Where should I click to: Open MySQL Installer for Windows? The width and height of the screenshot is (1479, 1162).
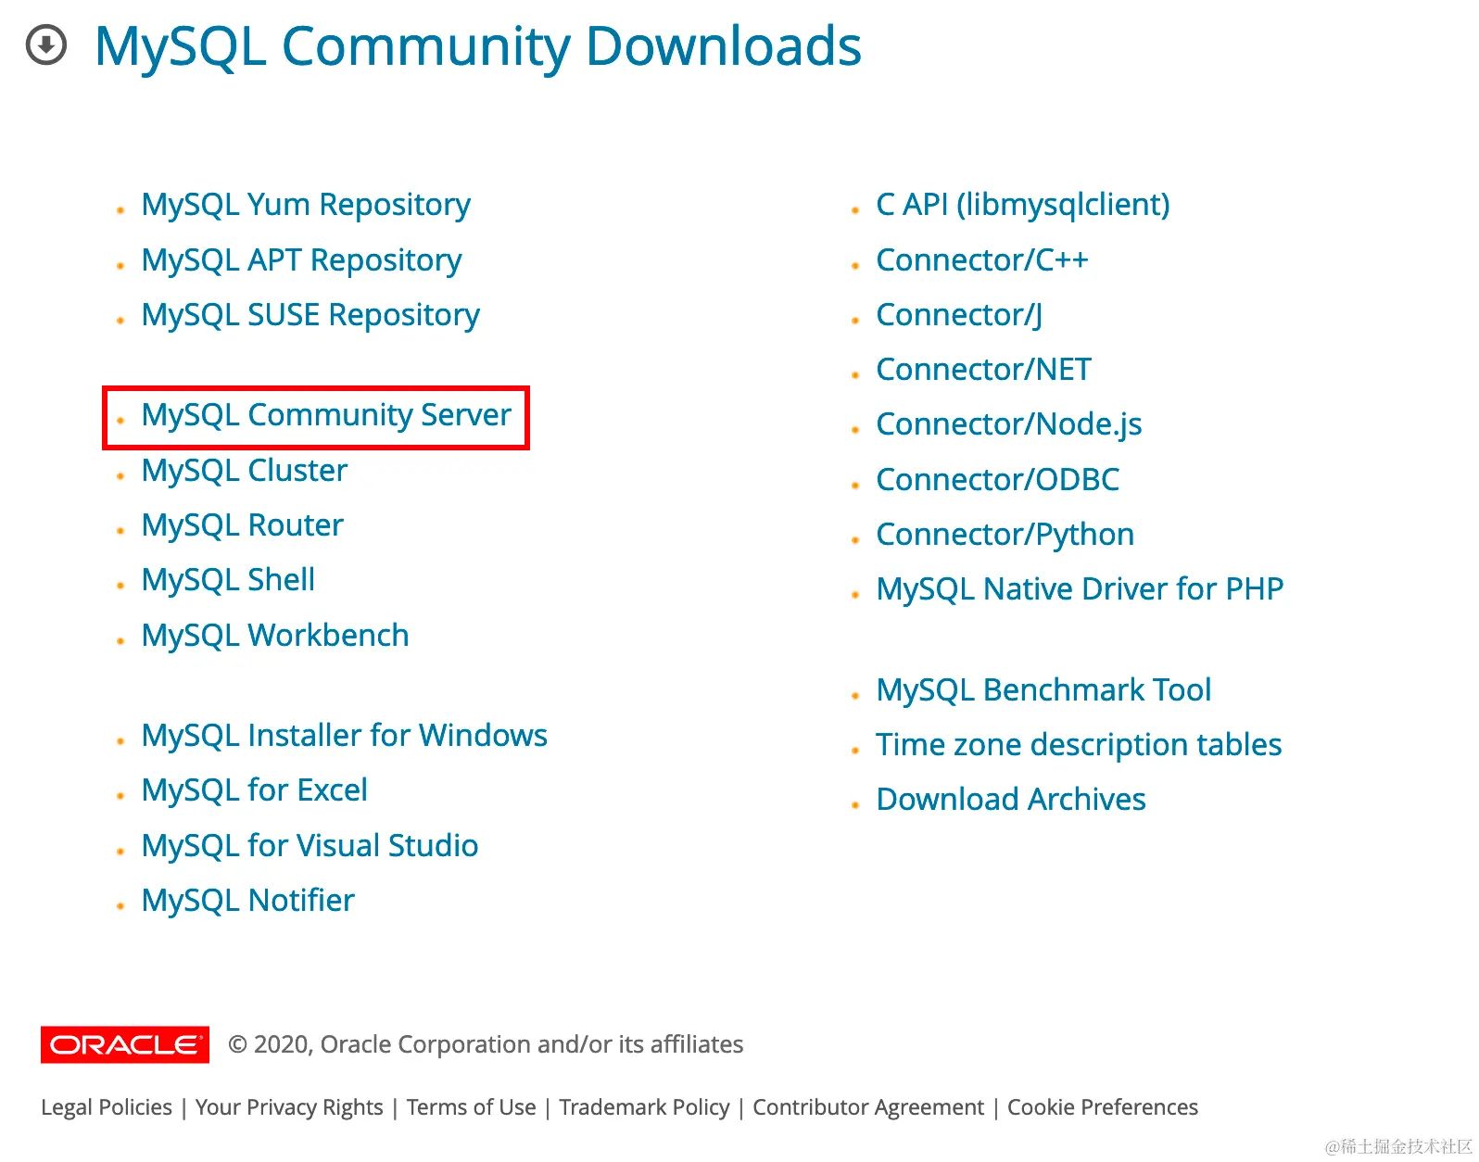tap(345, 736)
